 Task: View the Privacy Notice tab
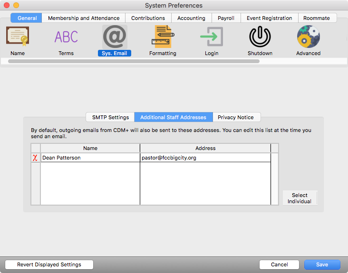(236, 117)
